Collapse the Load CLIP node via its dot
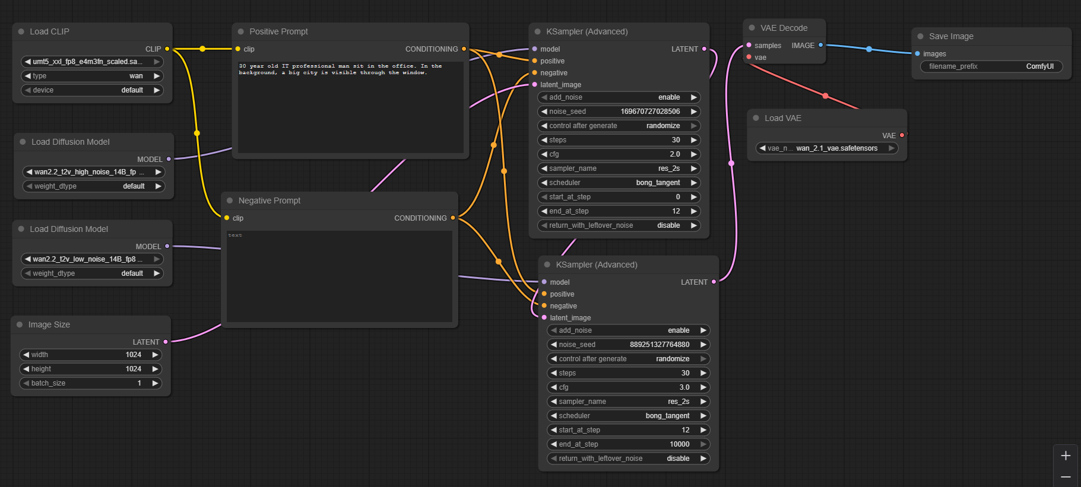1081x487 pixels. 21,32
